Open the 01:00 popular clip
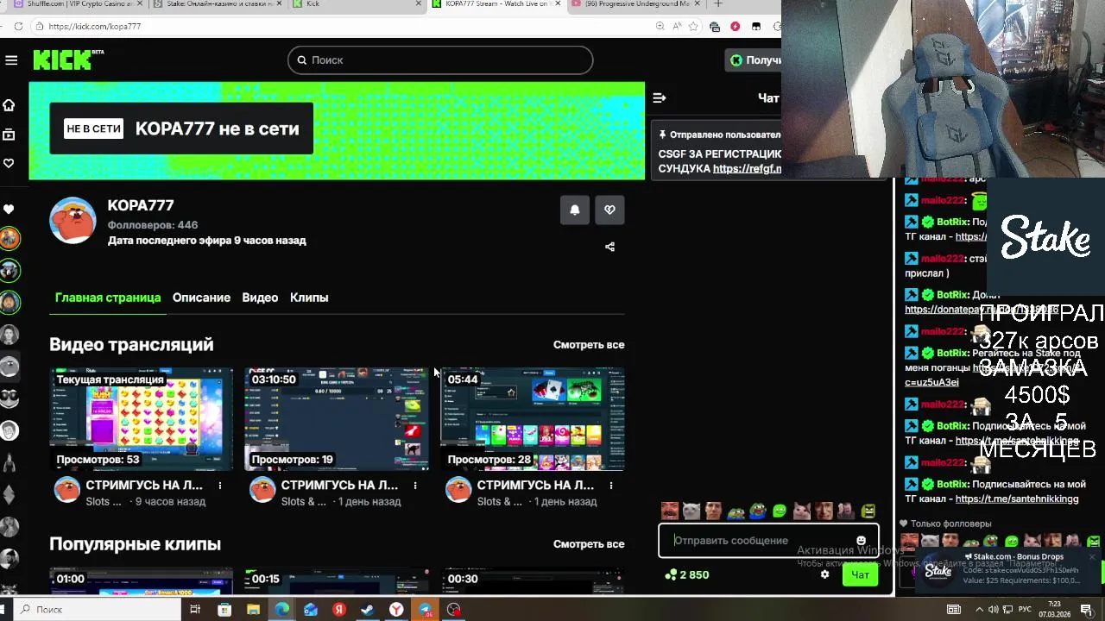The height and width of the screenshot is (621, 1105). click(141, 581)
